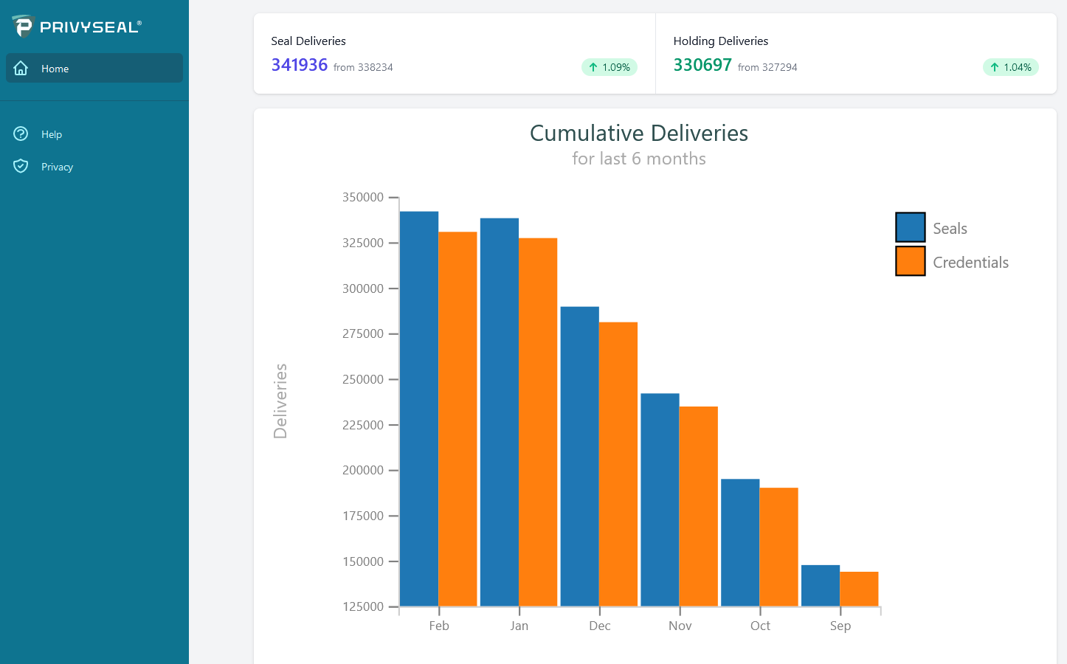The width and height of the screenshot is (1067, 664).
Task: Select the orange Credentials bar for Jan
Action: (538, 422)
